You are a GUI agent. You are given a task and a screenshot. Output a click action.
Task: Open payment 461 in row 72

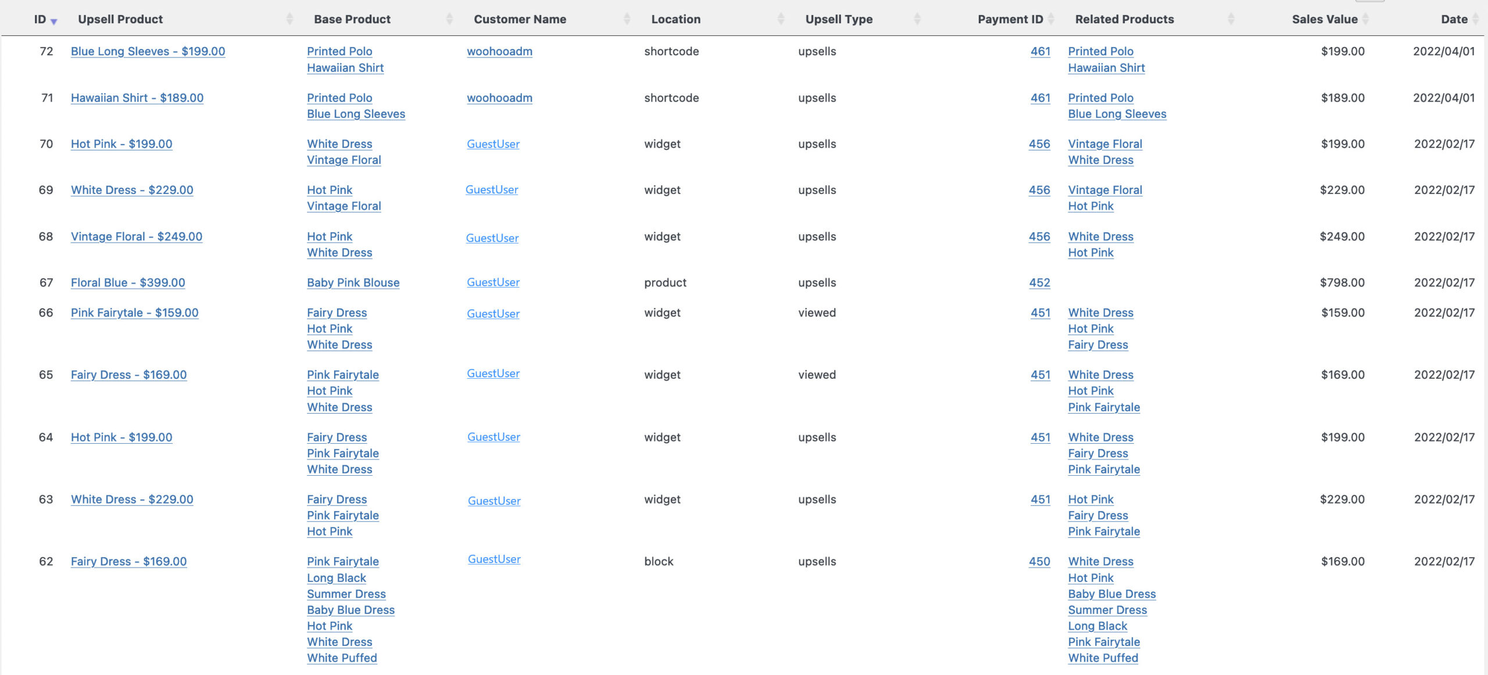(1040, 51)
